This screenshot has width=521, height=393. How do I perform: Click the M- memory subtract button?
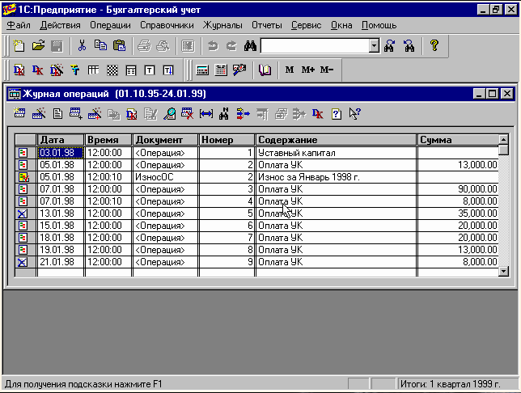(326, 70)
